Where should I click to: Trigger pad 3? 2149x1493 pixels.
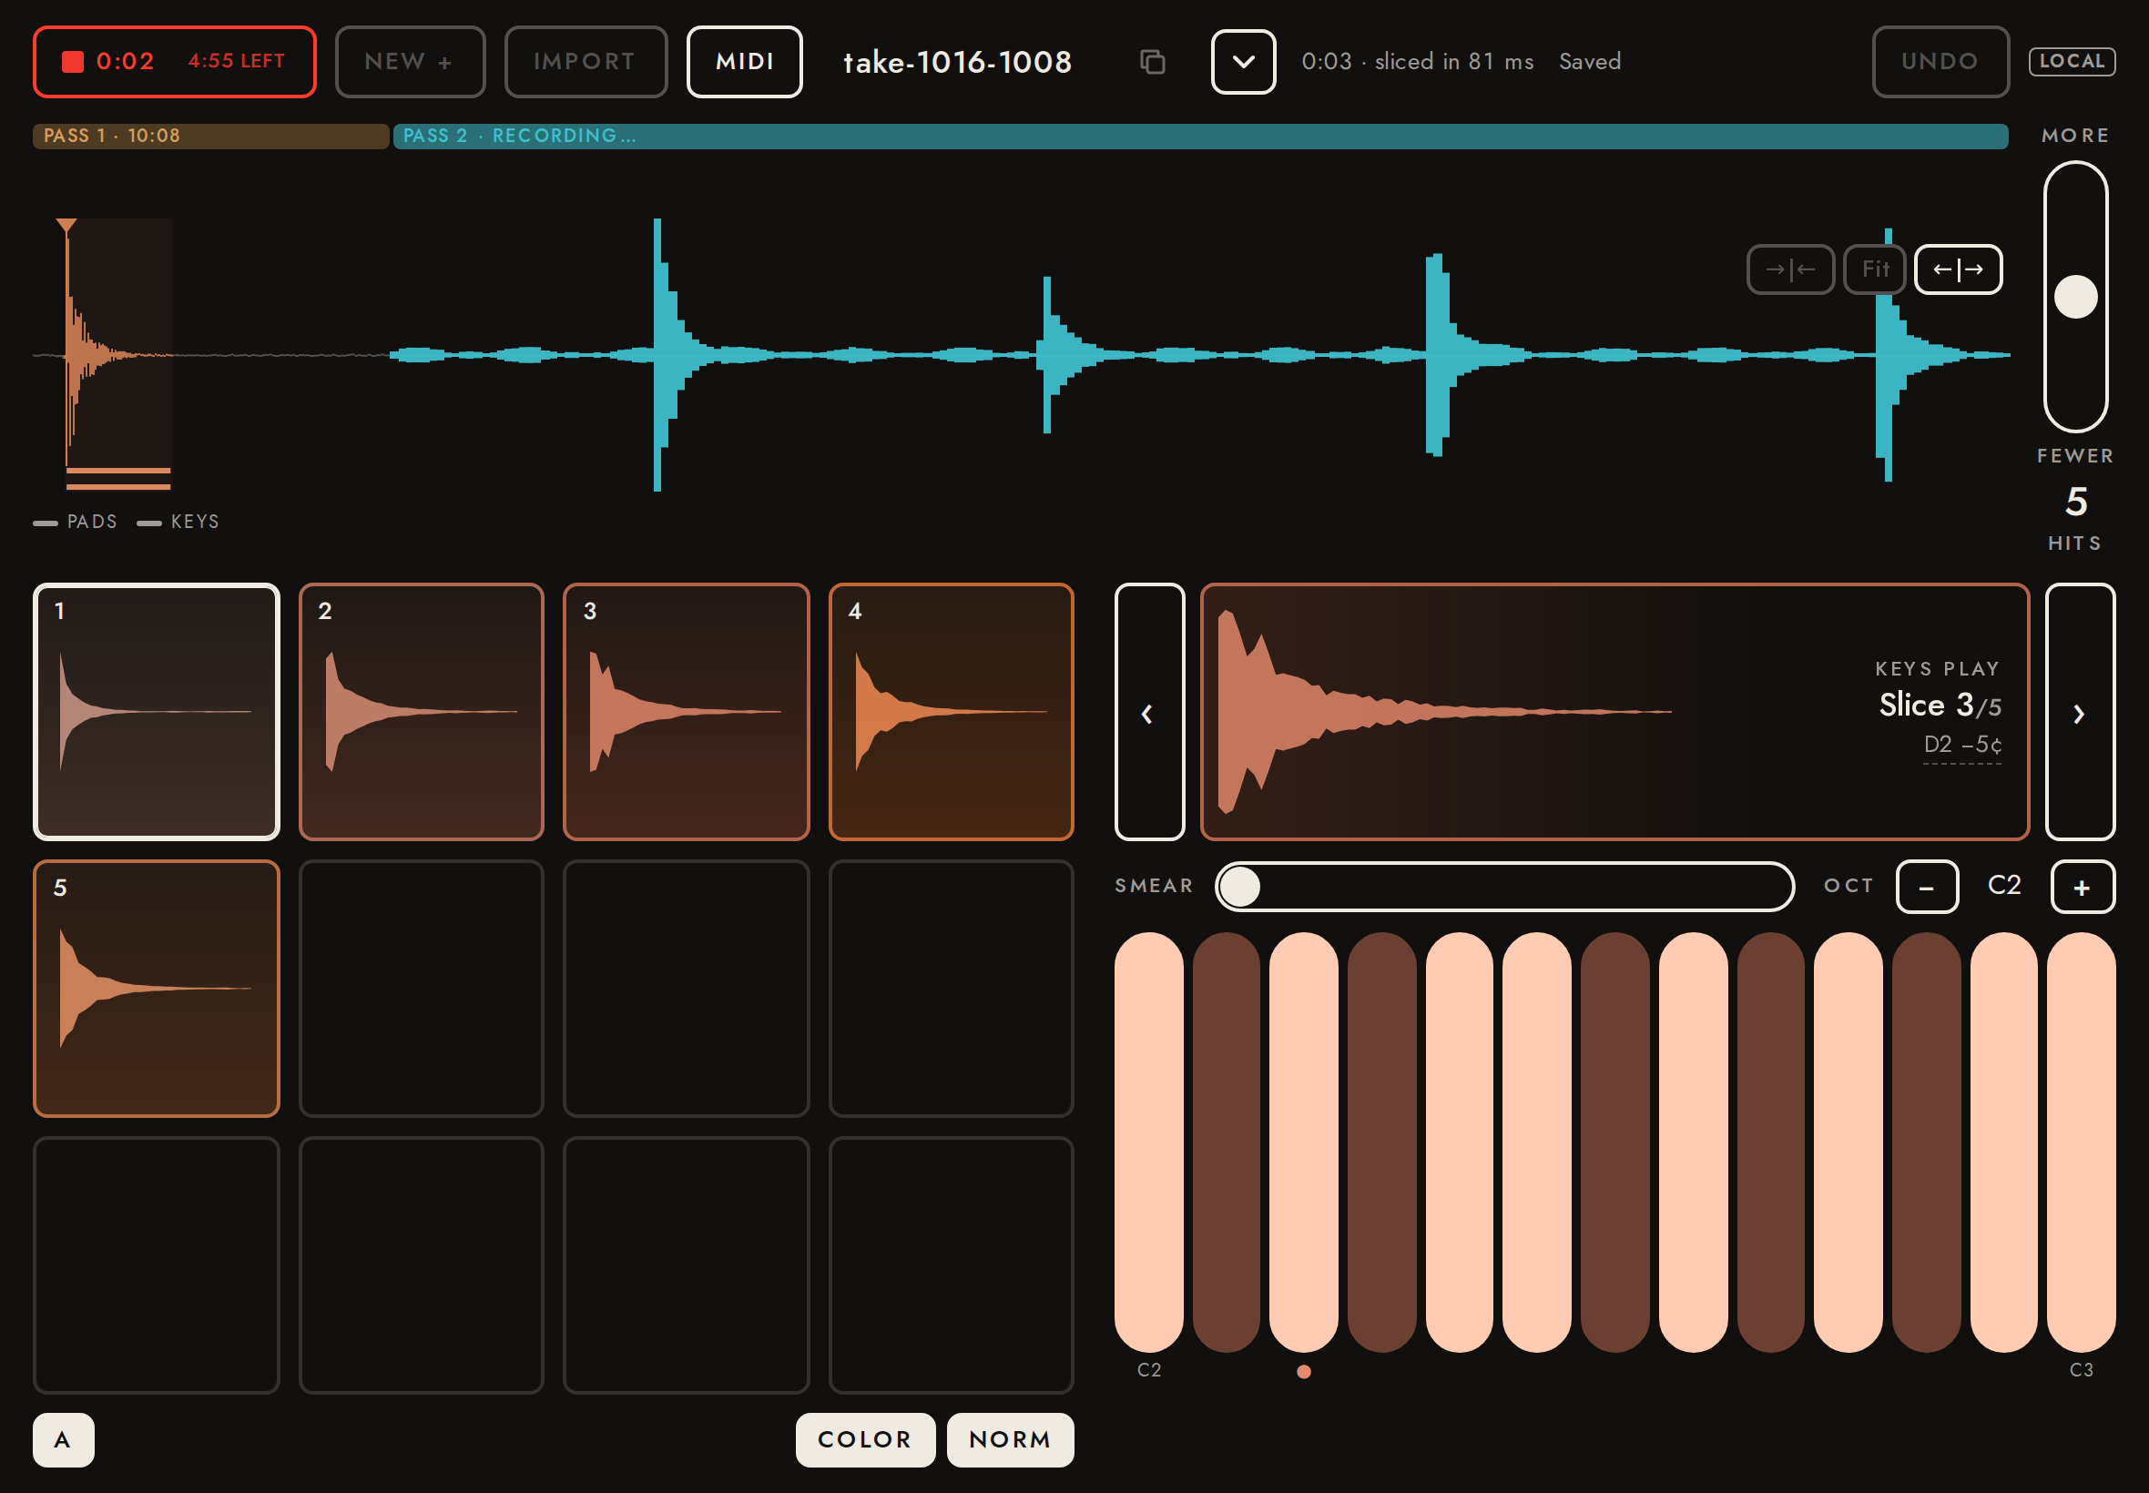click(686, 712)
